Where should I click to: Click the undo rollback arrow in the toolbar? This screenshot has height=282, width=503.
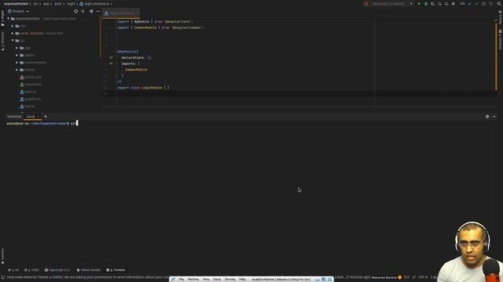click(x=490, y=3)
